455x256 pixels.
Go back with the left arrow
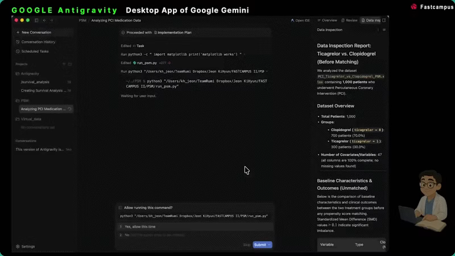[44, 20]
